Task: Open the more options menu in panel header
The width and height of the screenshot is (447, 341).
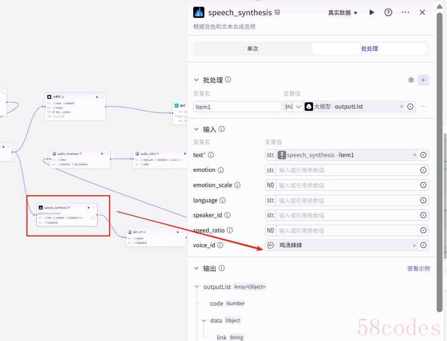Action: [x=405, y=12]
